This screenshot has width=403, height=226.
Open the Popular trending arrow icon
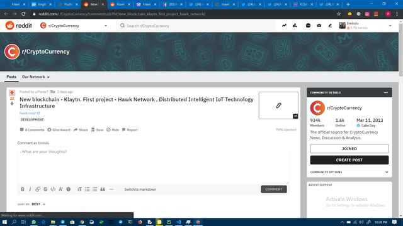[284, 26]
